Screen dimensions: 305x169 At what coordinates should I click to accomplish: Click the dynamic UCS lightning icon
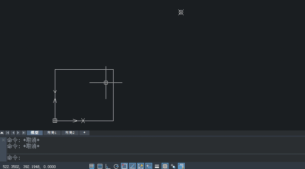click(x=141, y=166)
